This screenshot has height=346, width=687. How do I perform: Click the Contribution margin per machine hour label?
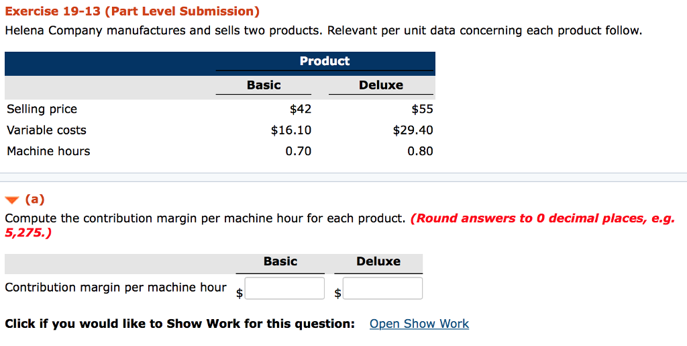pos(115,288)
